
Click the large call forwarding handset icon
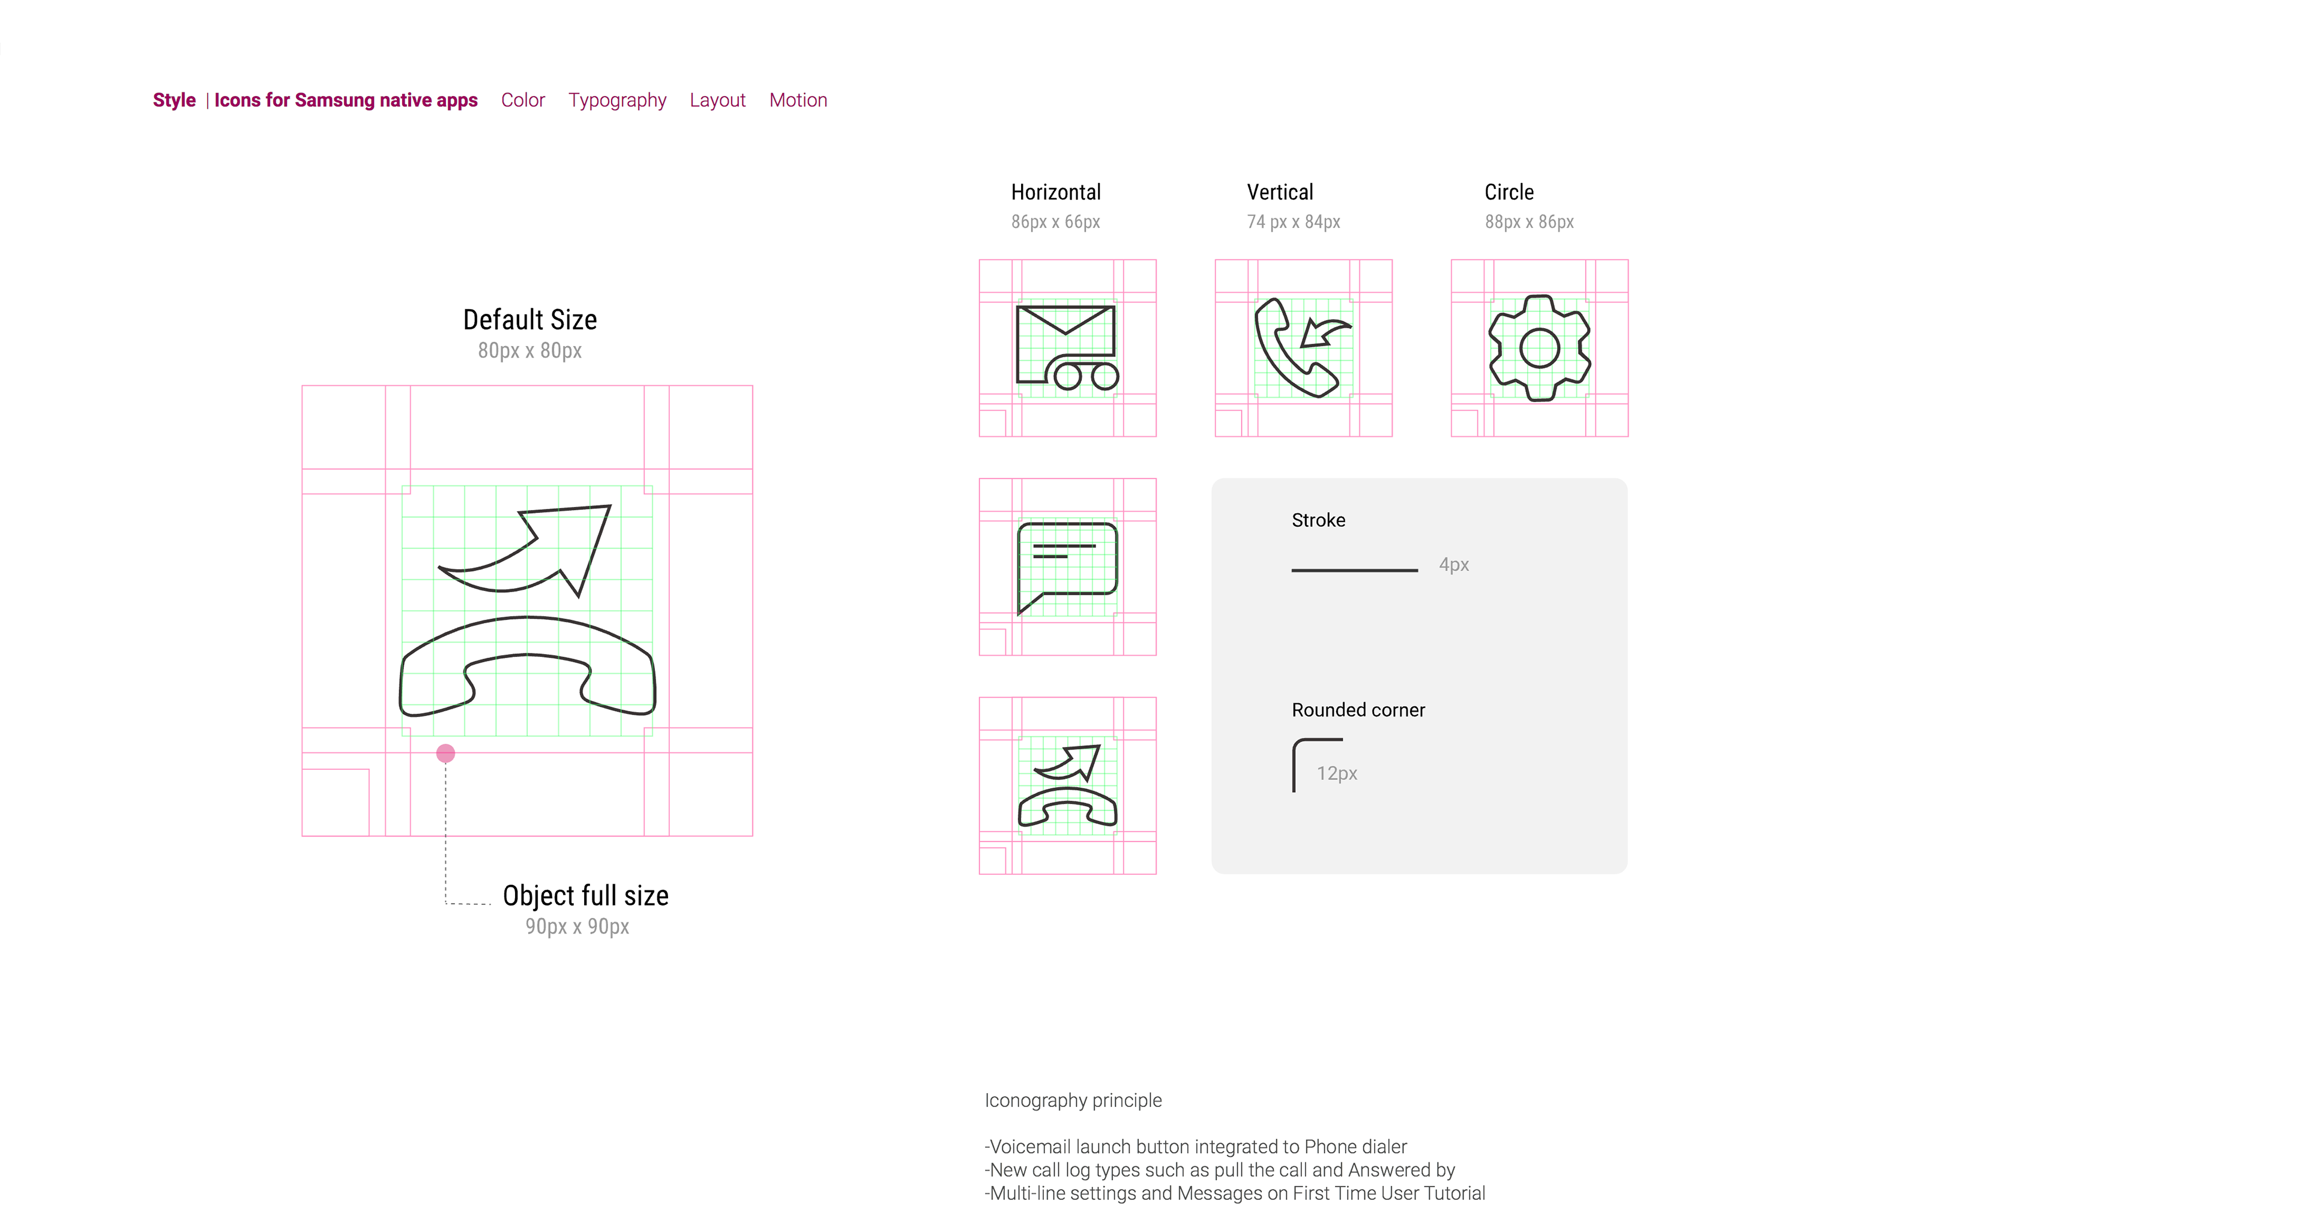[527, 611]
